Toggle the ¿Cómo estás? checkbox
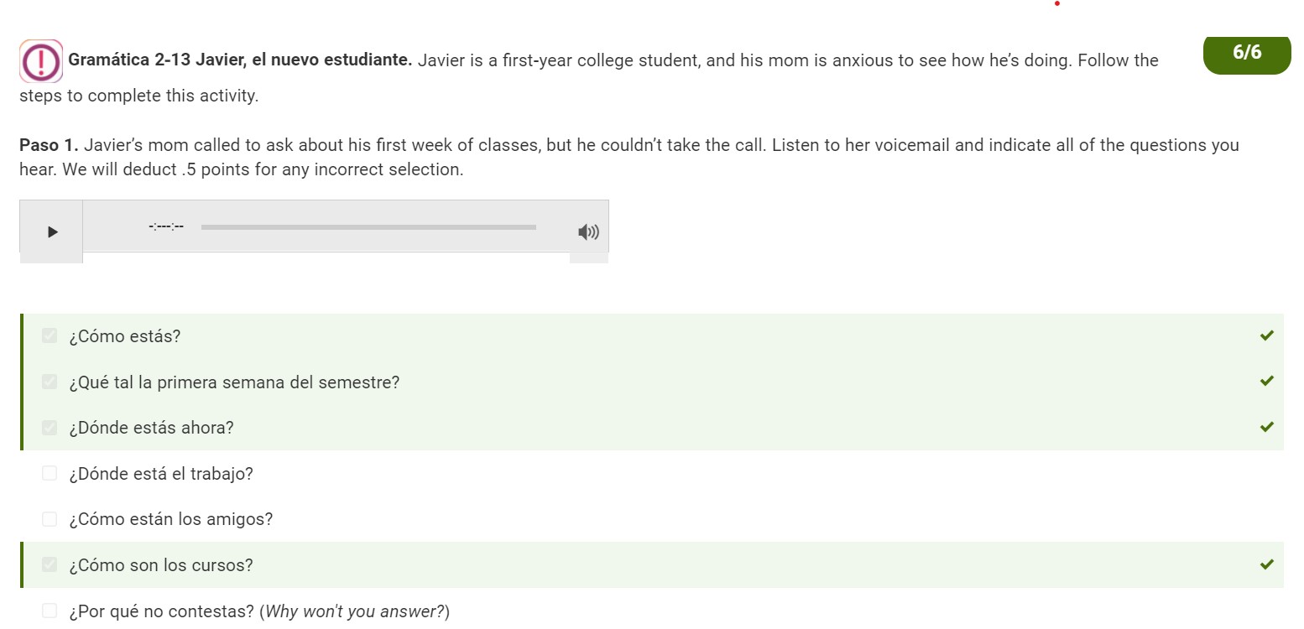 [x=50, y=336]
